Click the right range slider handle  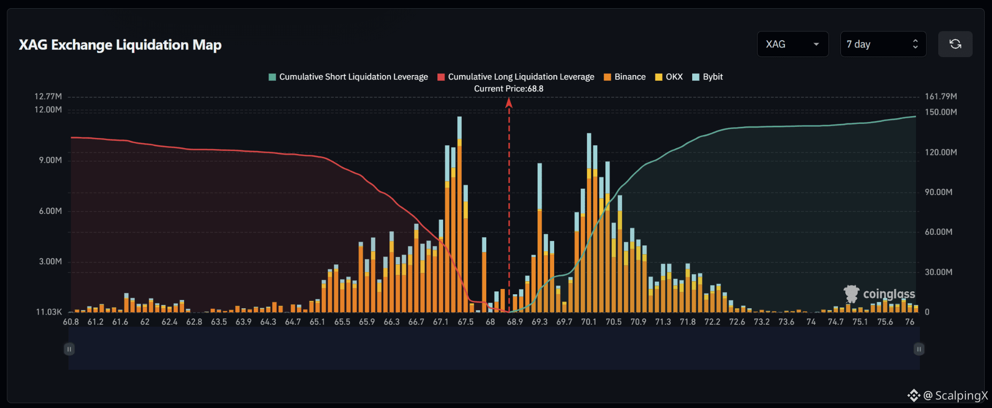click(x=919, y=349)
